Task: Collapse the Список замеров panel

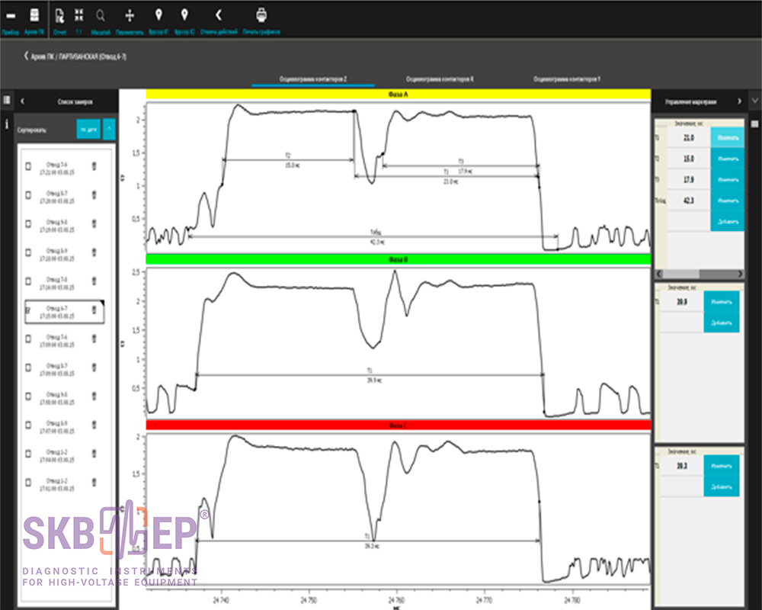Action: (x=22, y=101)
